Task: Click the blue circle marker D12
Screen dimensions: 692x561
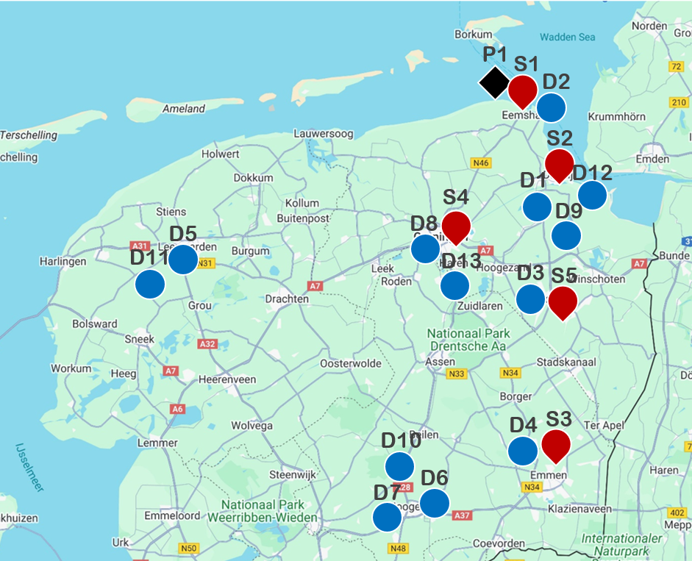Action: click(592, 195)
